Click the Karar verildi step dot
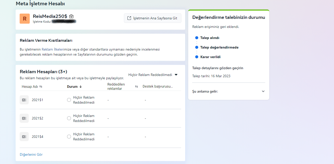The width and height of the screenshot is (334, 164). point(197,57)
